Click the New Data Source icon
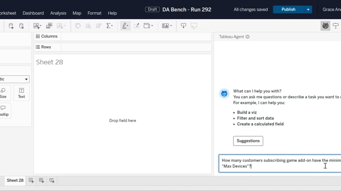 point(11,26)
